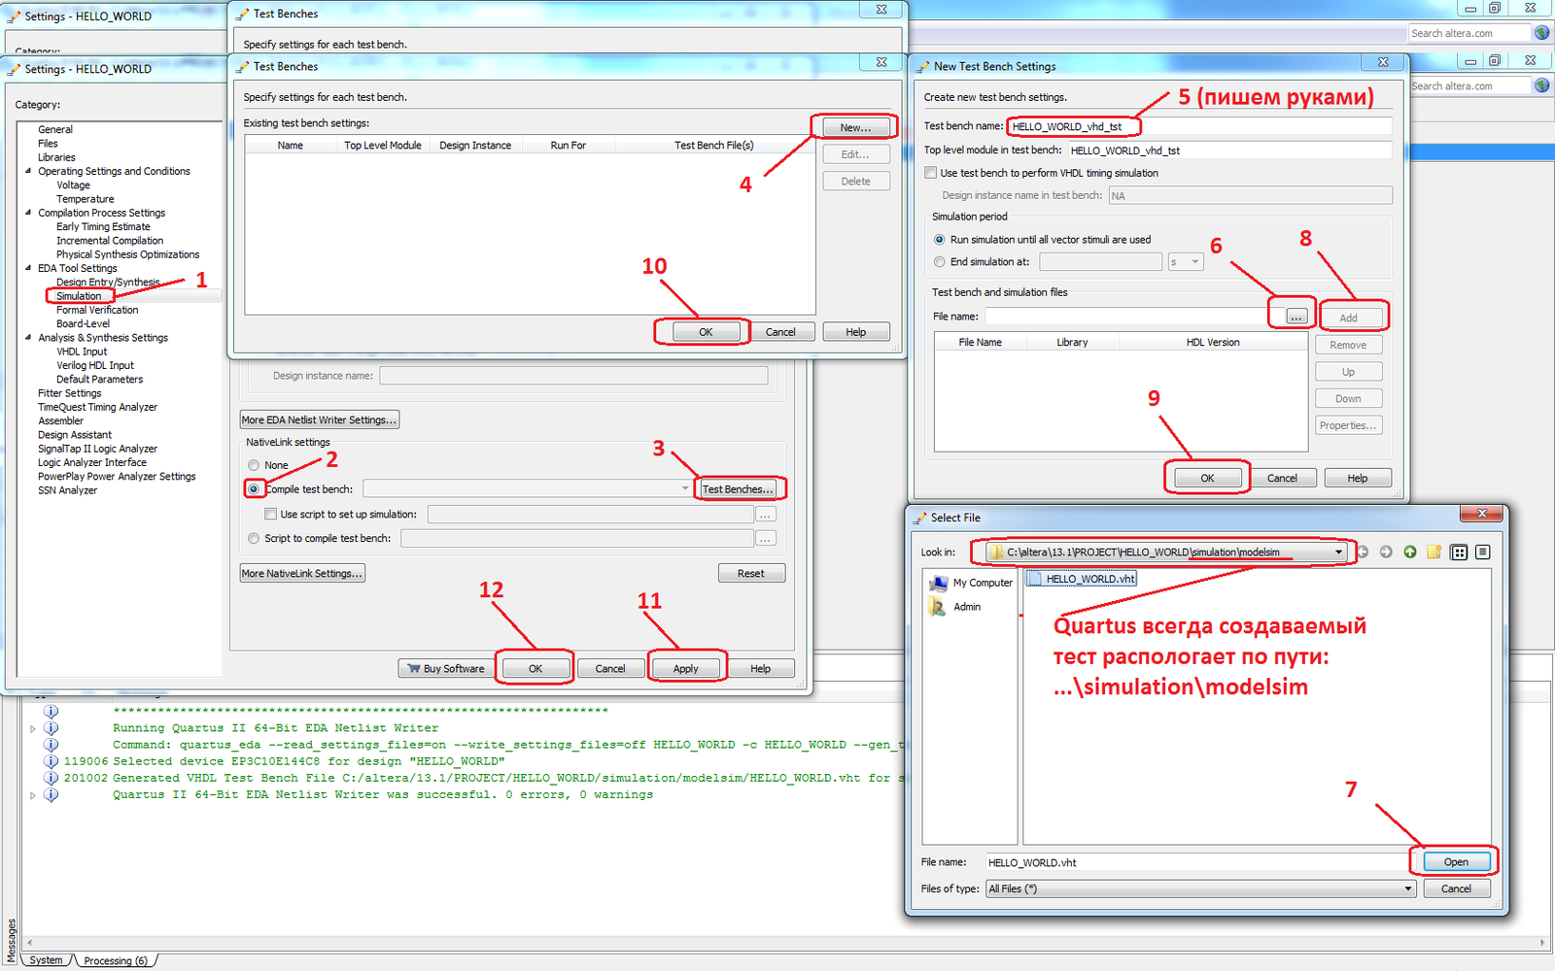This screenshot has width=1555, height=971.
Task: Click the Name column header in Test Benches
Action: pyautogui.click(x=290, y=146)
